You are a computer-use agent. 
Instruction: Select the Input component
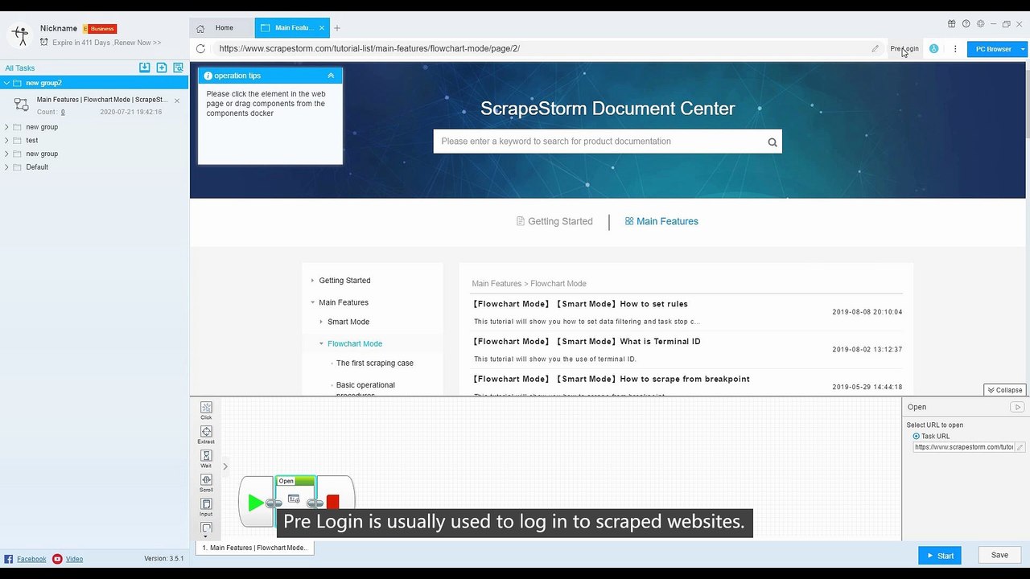coord(206,507)
